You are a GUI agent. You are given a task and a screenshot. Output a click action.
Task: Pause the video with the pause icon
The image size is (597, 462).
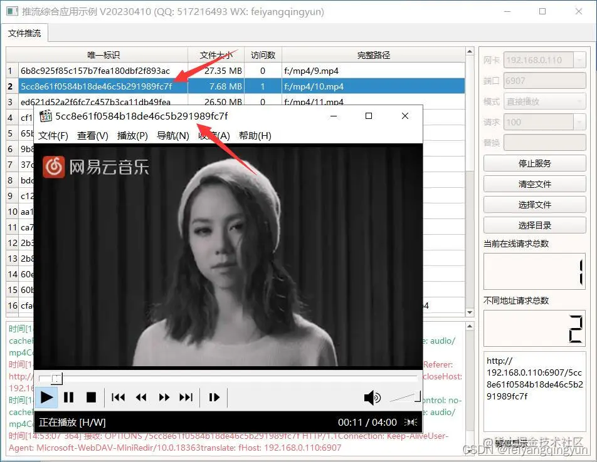point(68,398)
